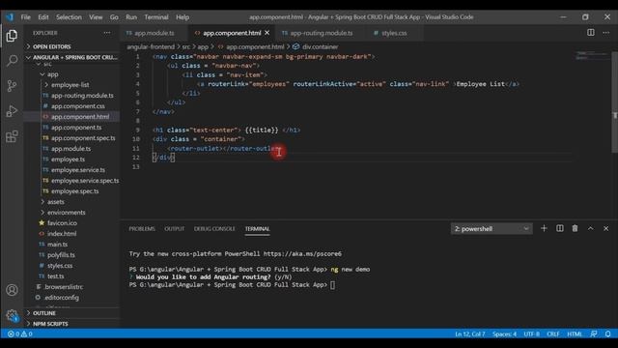Add a new terminal with plus icon
The image size is (618, 348).
tap(544, 228)
